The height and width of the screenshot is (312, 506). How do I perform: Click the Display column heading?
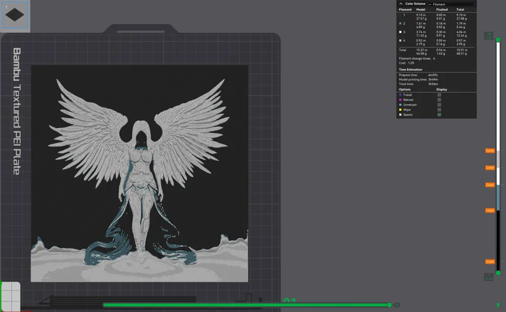point(441,90)
